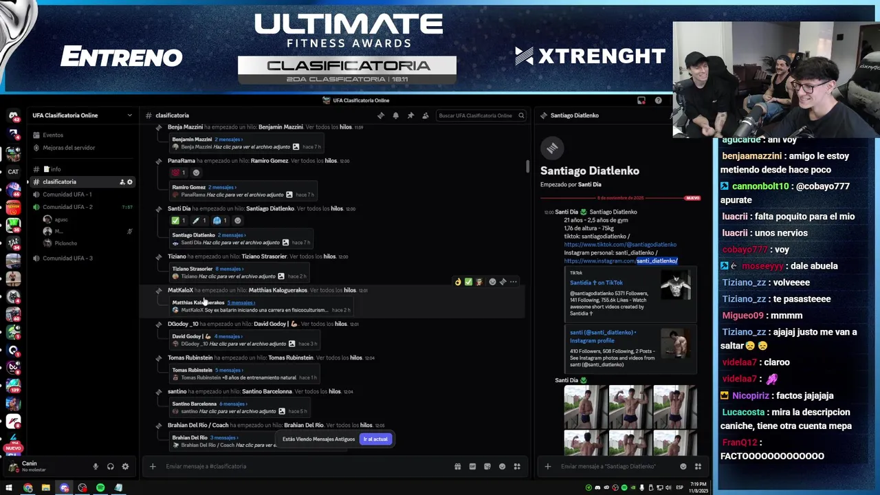
Task: Open clasificatoria channel settings gear
Action: click(129, 182)
